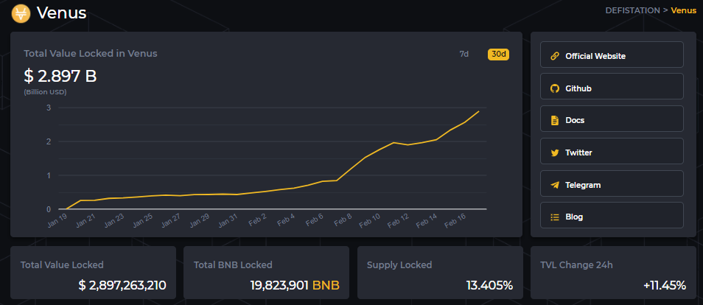Image resolution: width=703 pixels, height=305 pixels.
Task: Click the Twitter bird icon
Action: click(555, 152)
